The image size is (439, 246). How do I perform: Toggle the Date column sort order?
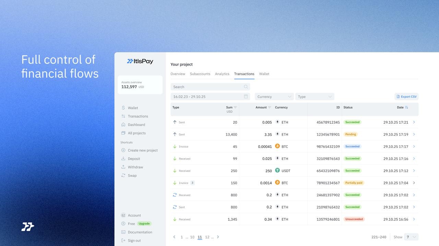407,107
